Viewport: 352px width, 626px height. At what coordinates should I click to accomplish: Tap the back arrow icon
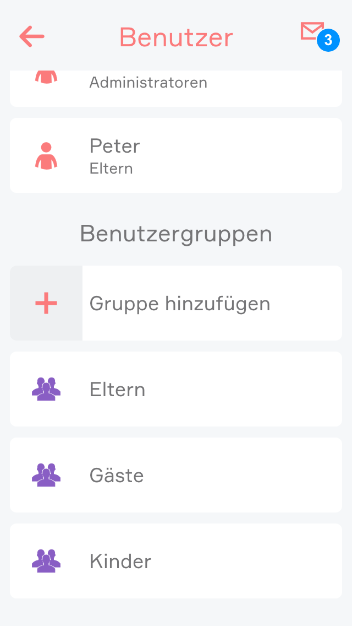(32, 36)
